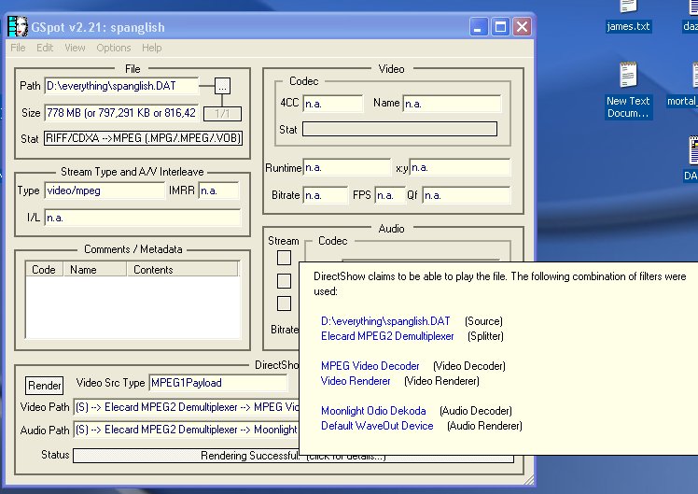This screenshot has width=698, height=494.
Task: Click the Contents column header
Action: click(183, 270)
